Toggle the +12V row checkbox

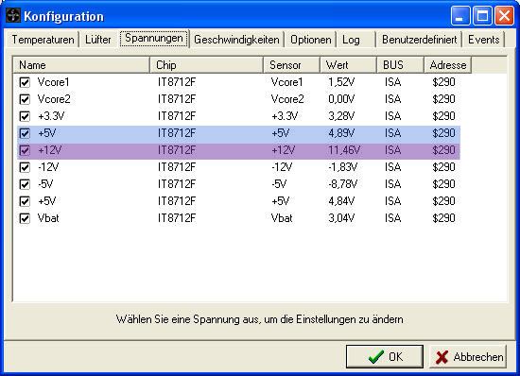point(25,150)
